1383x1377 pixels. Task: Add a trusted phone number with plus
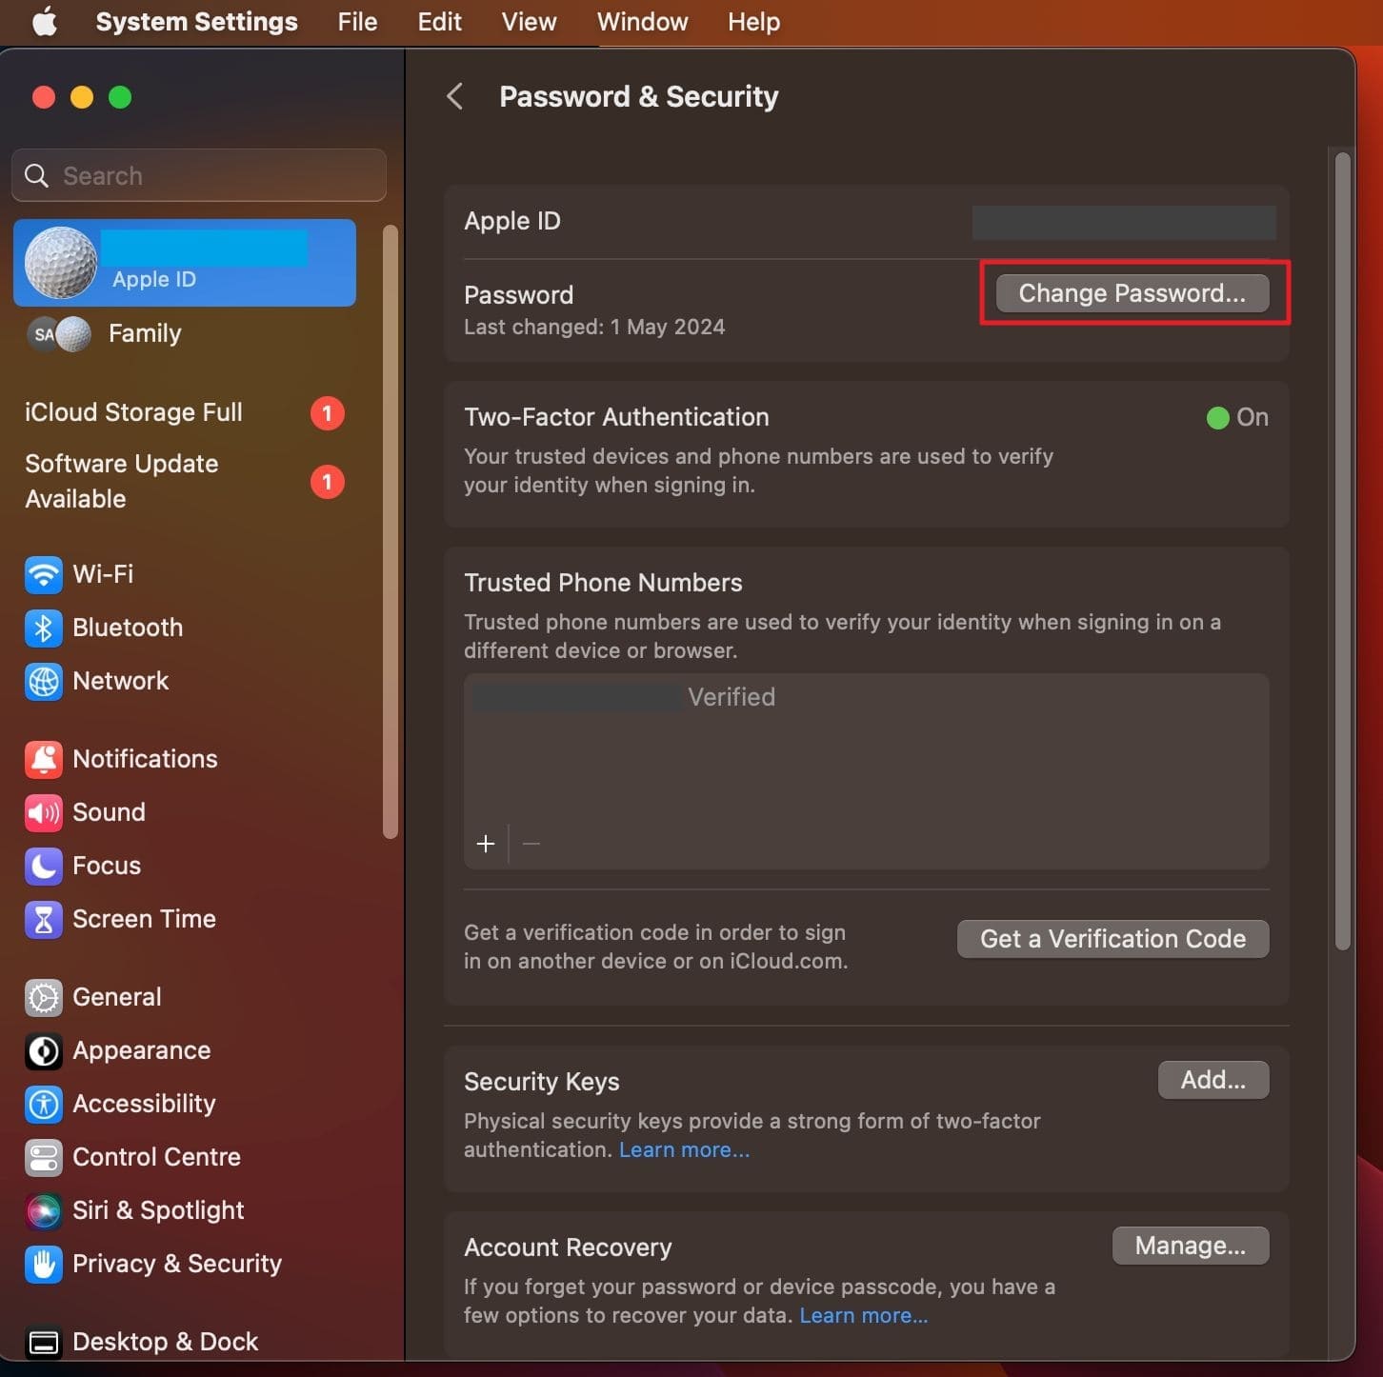click(486, 844)
